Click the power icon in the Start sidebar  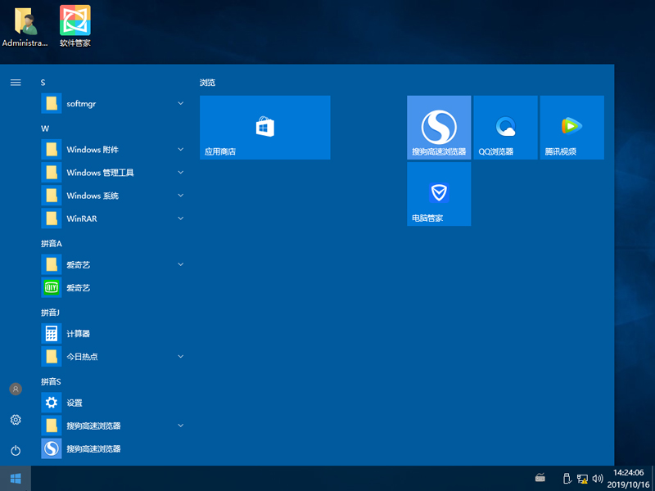pyautogui.click(x=15, y=451)
